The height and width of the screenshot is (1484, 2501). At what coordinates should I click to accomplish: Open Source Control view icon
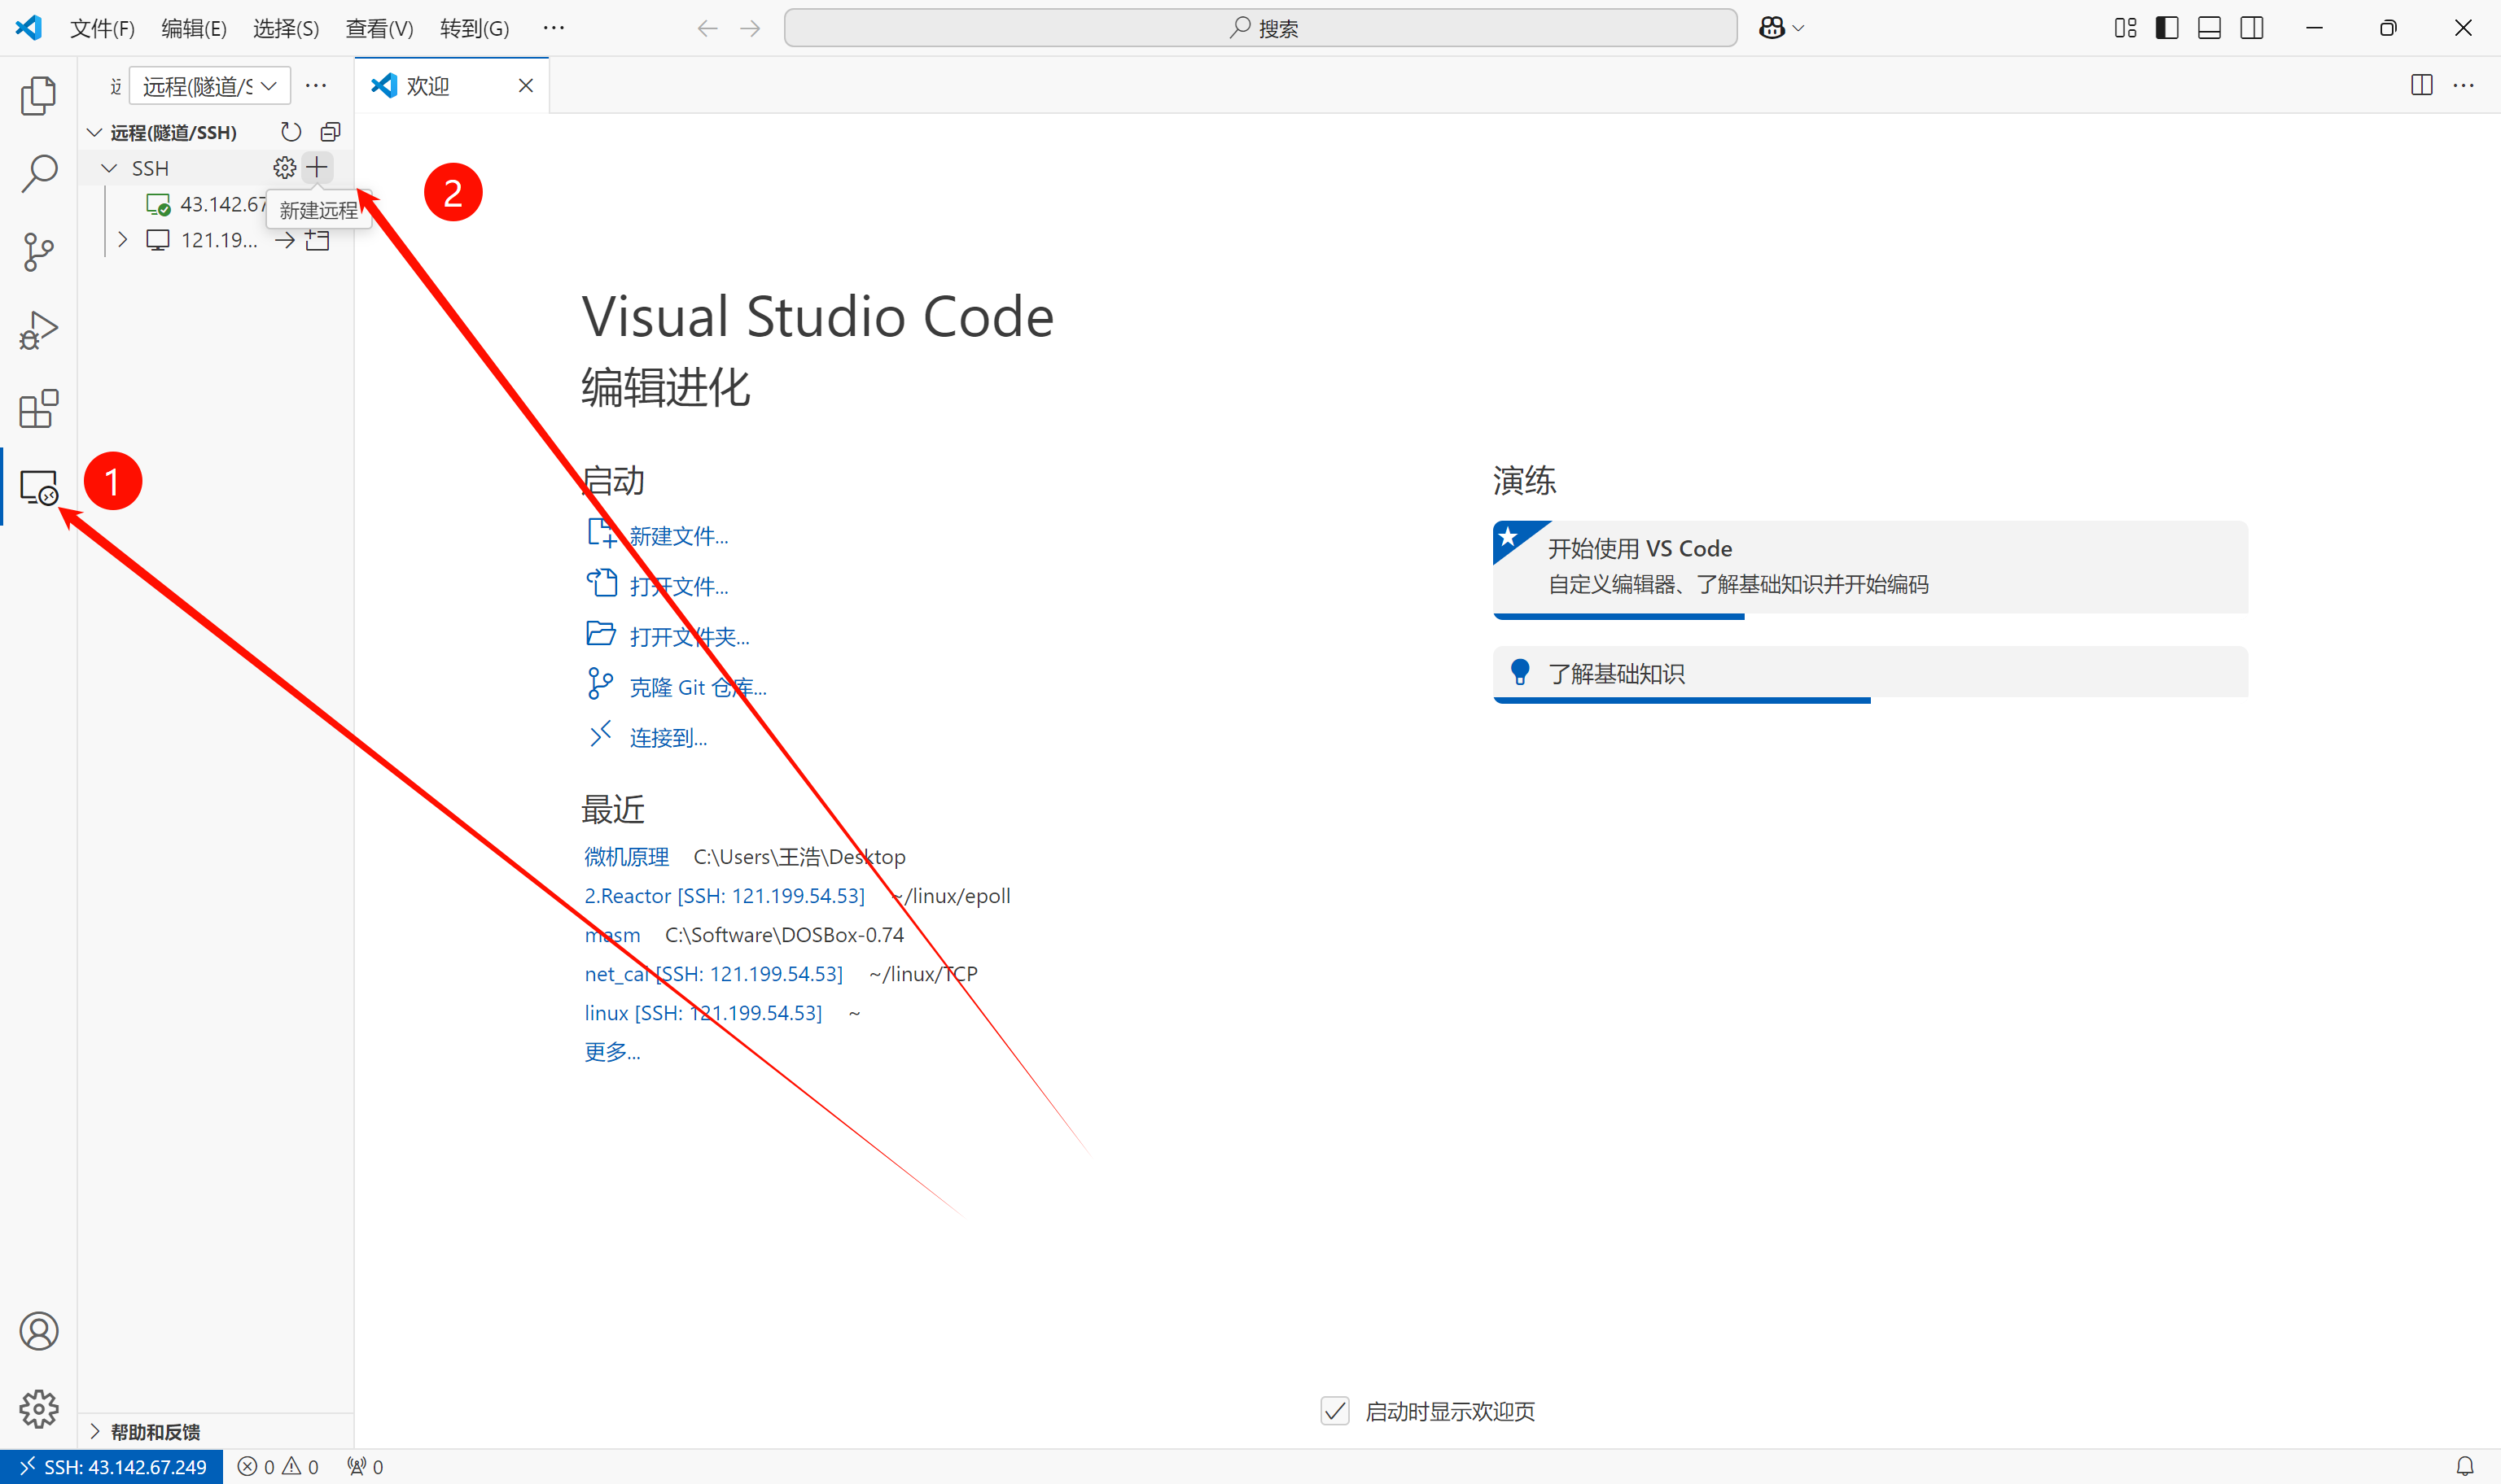coord(38,251)
